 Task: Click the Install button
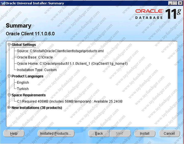[x=144, y=134]
